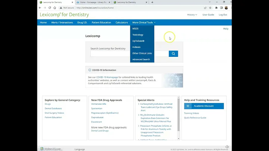Reload the page with refresh icon

click(x=50, y=8)
